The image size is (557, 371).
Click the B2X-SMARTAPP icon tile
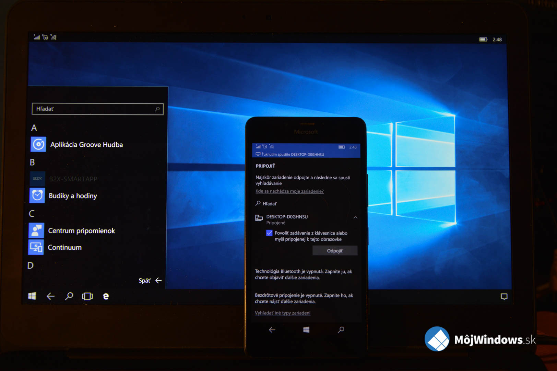coord(37,179)
